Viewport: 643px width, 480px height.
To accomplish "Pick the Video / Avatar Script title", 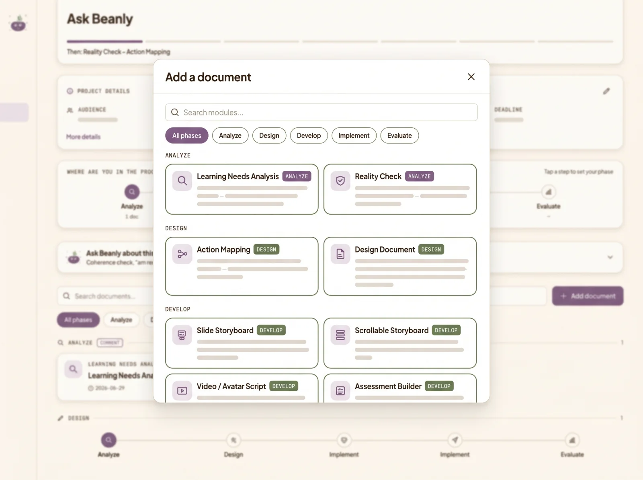I will 231,386.
